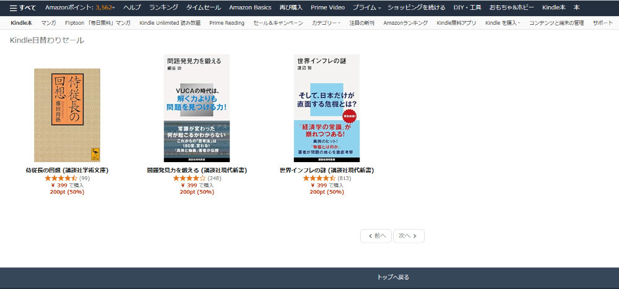Open the Amazonポイント 3,562 dropdown
This screenshot has height=289, width=619.
80,7
